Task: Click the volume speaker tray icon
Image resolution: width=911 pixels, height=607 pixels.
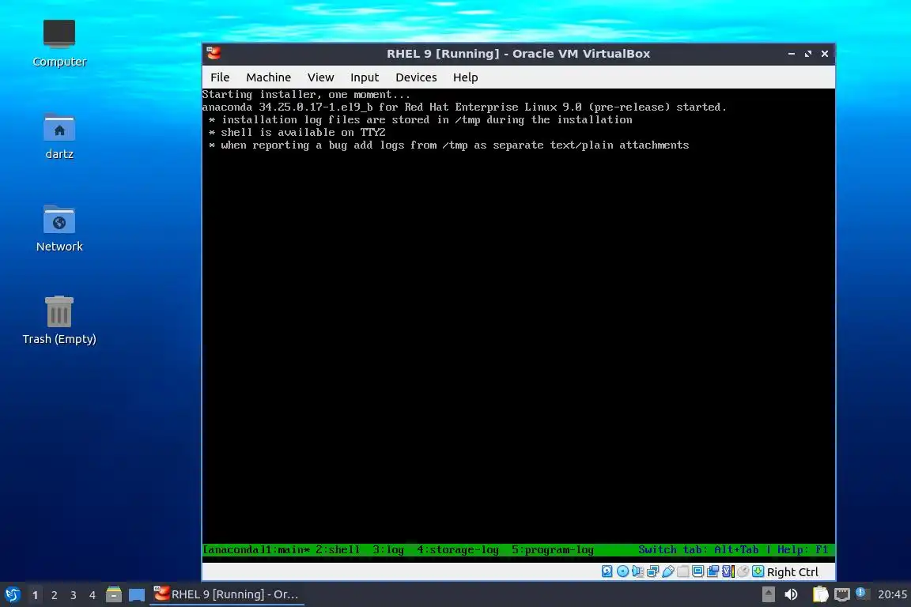Action: point(791,594)
